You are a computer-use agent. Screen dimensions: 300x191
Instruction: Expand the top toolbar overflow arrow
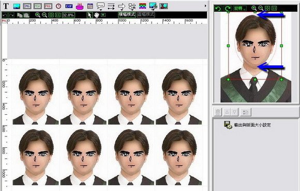pyautogui.click(x=205, y=6)
